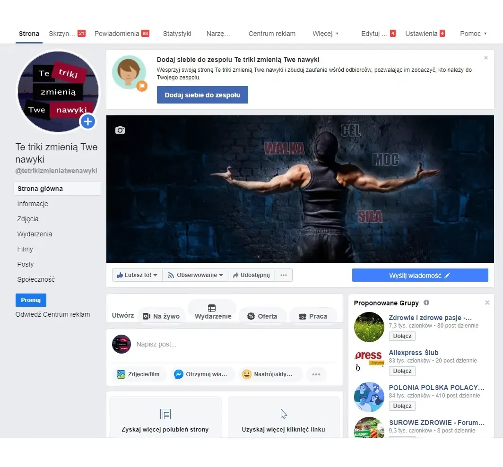This screenshot has height=467, width=503.
Task: Switch to the Statystyki tab
Action: [x=177, y=34]
